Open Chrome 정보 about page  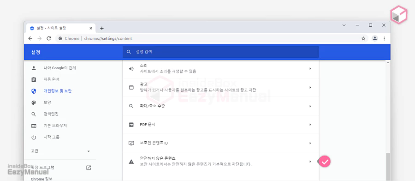point(41,179)
